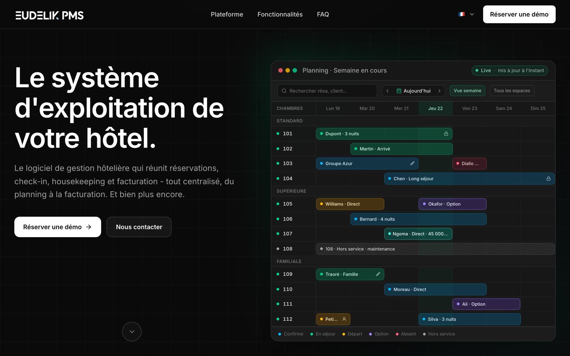
Task: Click the lock icon on Chen booking
Action: coord(549,178)
